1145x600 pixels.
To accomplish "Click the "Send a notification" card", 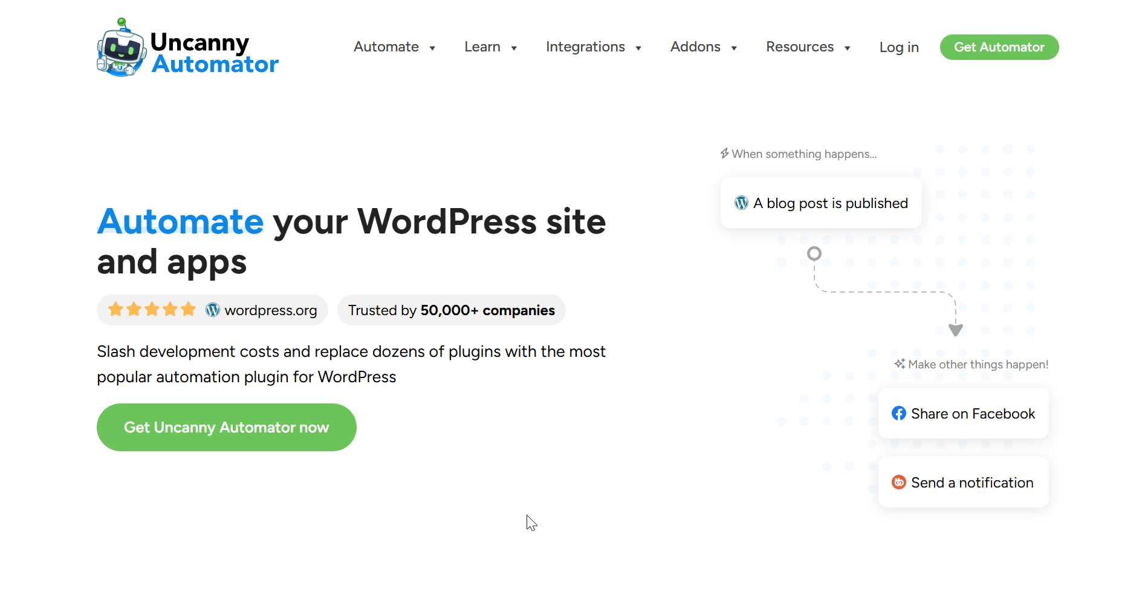I will [964, 482].
